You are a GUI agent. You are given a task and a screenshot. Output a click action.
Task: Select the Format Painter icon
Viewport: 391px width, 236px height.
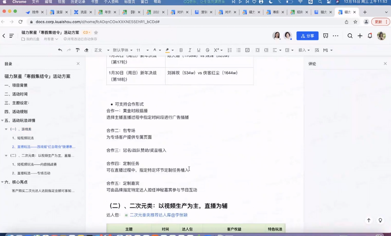pyautogui.click(x=77, y=50)
